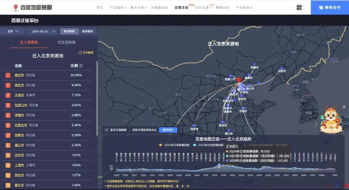
Task: Click the 获取详情数据请点击 text
Action: click(144, 130)
